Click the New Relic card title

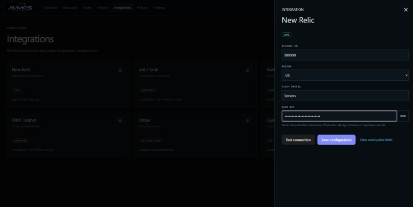point(21,70)
